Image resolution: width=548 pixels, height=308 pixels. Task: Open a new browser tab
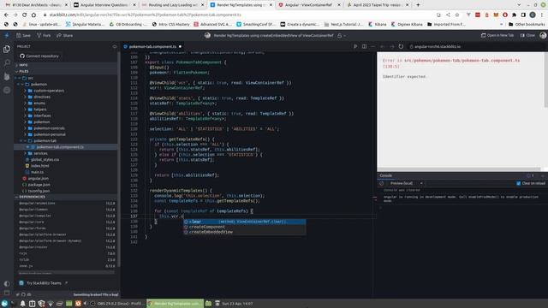click(x=418, y=5)
